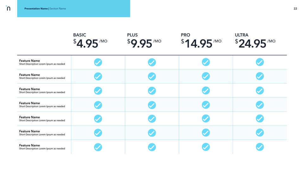Click the PRO checkmark in third feature row

(206, 91)
